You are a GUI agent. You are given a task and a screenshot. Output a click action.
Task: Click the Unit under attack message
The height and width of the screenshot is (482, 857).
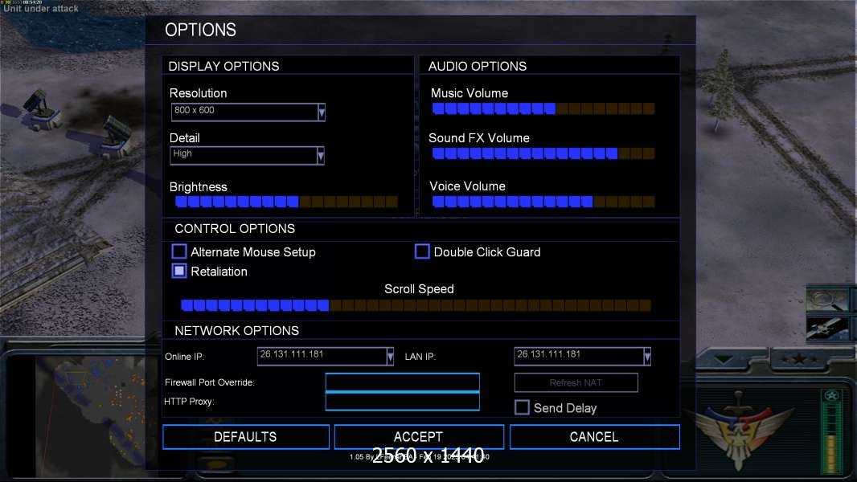41,9
